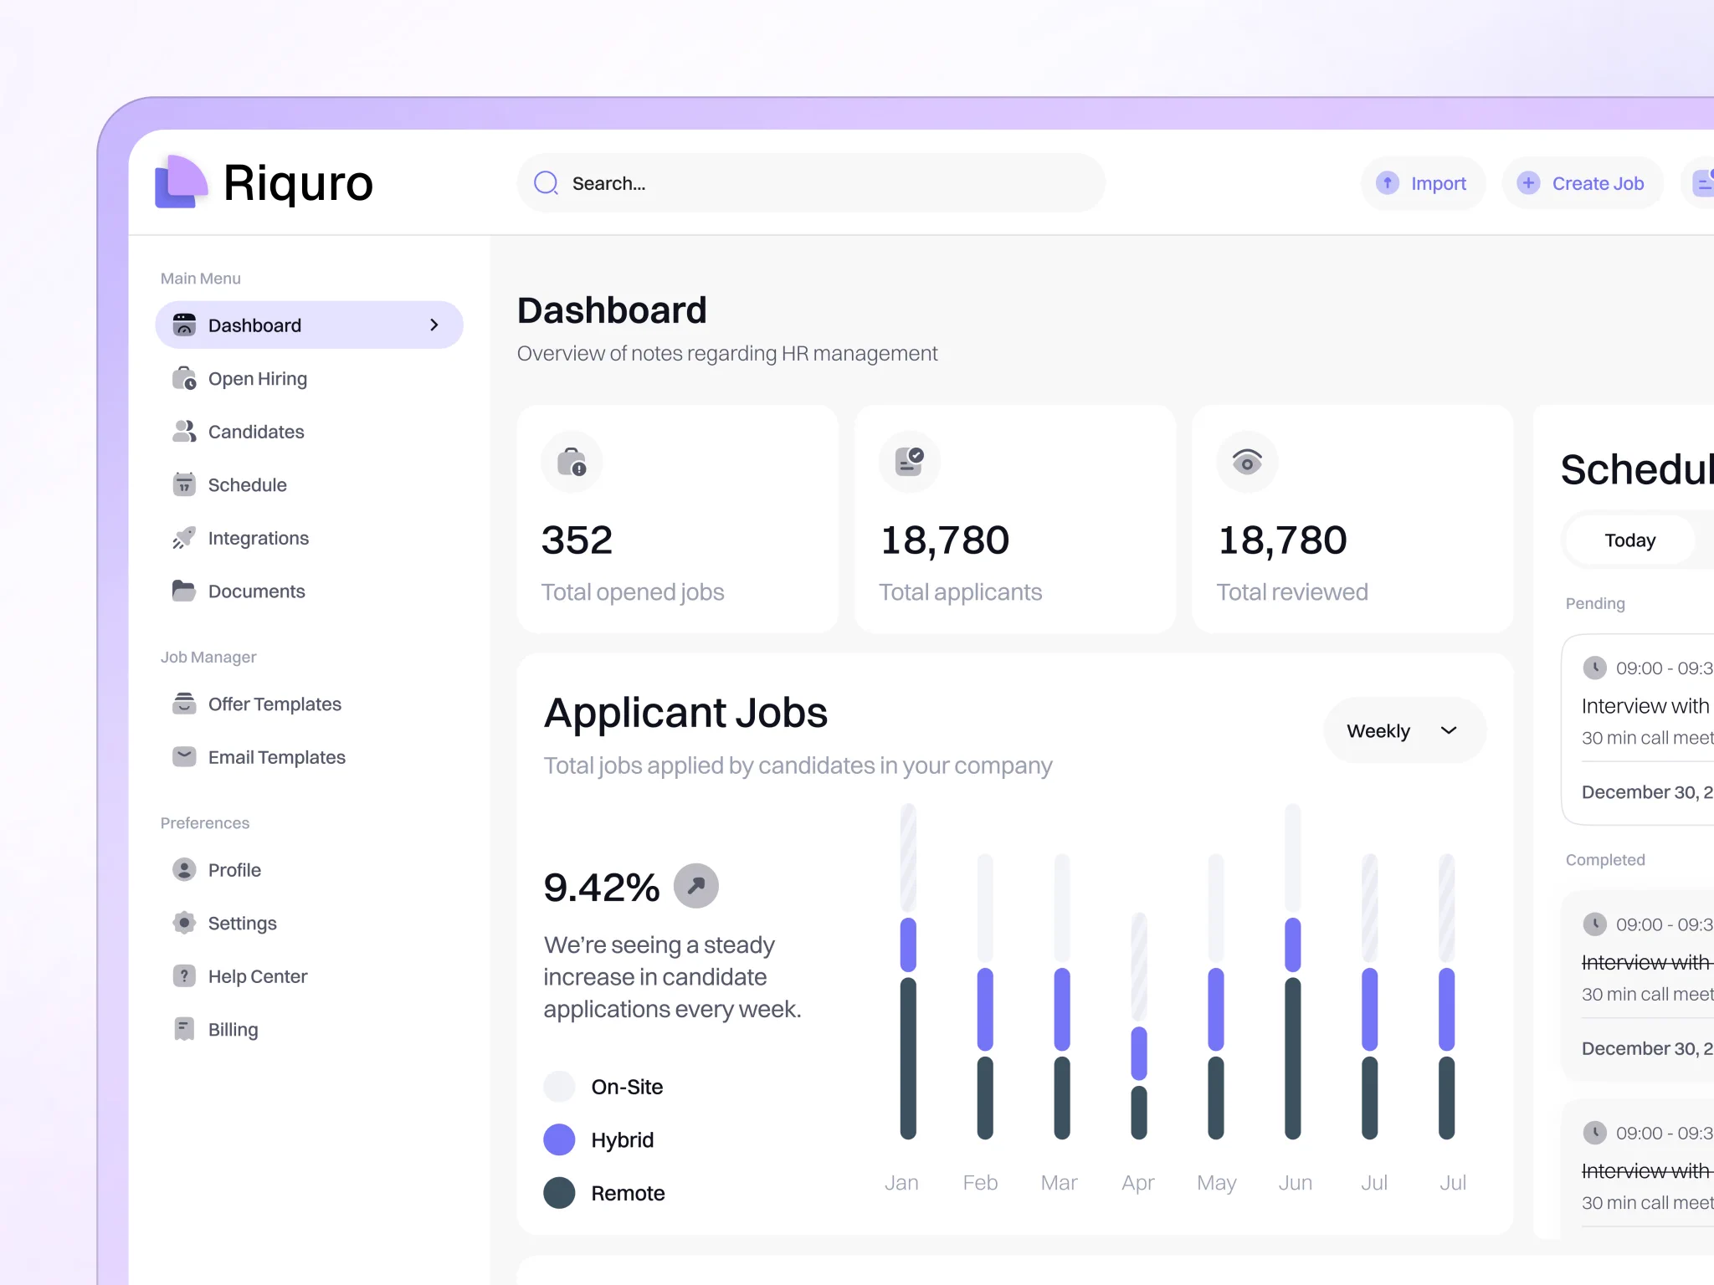
Task: Click the Settings gear icon
Action: click(184, 923)
